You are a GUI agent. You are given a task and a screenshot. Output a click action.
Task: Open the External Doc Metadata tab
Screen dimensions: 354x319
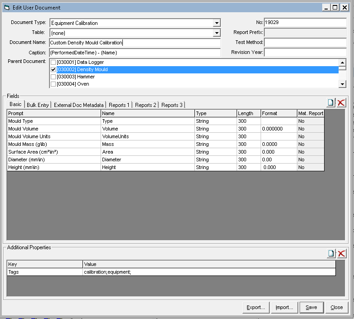(78, 105)
